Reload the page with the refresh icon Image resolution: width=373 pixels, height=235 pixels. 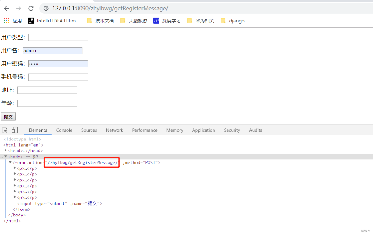click(31, 9)
